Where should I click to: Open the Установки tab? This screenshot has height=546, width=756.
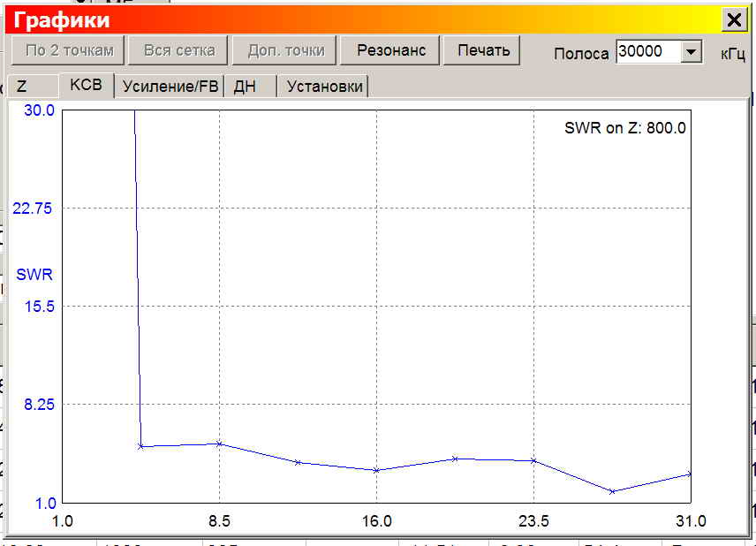click(322, 87)
